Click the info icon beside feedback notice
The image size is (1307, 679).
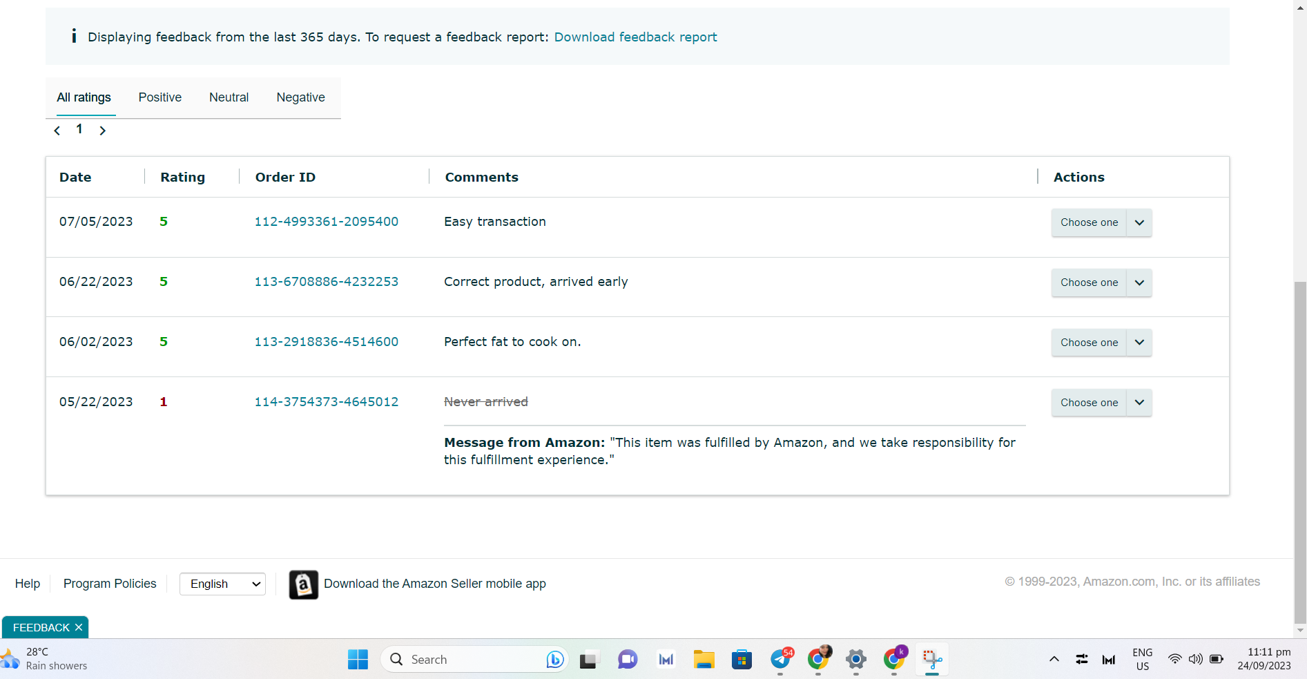(74, 36)
